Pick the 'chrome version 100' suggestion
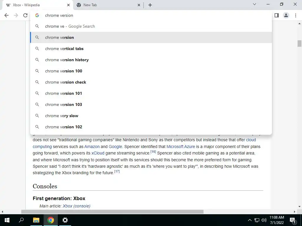Image resolution: width=302 pixels, height=226 pixels. tap(151, 71)
